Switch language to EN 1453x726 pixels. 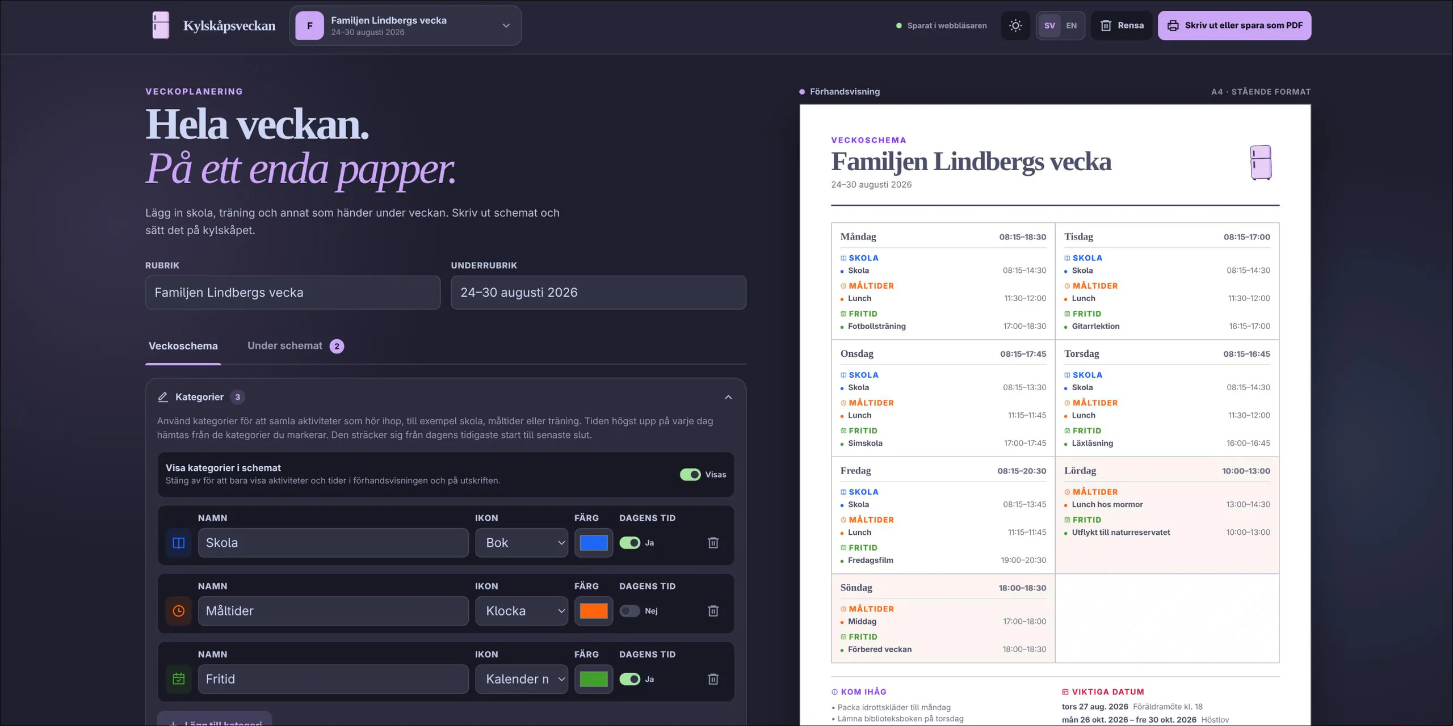(1071, 26)
